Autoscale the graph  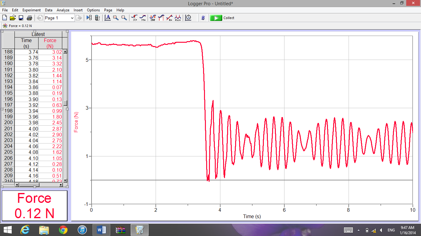coord(108,18)
